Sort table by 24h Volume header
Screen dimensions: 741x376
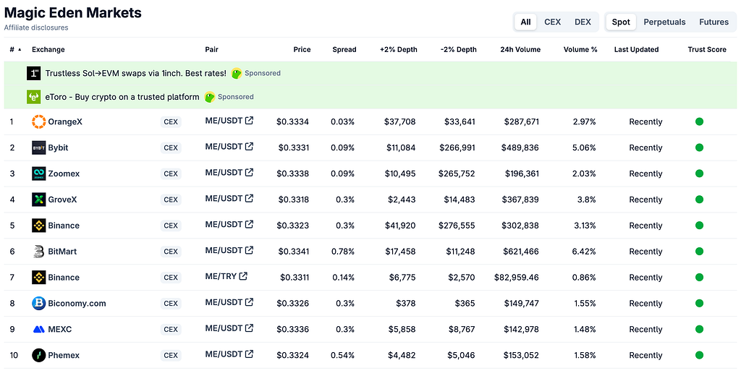click(520, 50)
